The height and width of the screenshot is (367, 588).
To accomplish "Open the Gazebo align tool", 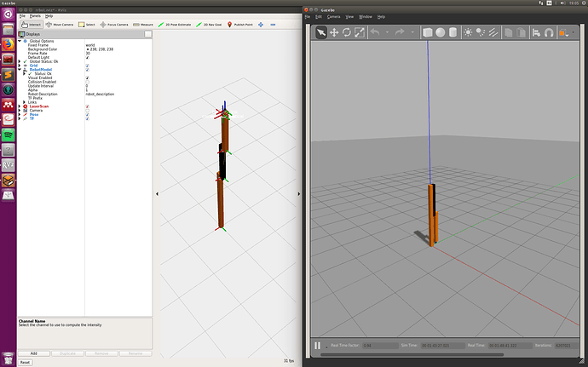I will pos(536,32).
